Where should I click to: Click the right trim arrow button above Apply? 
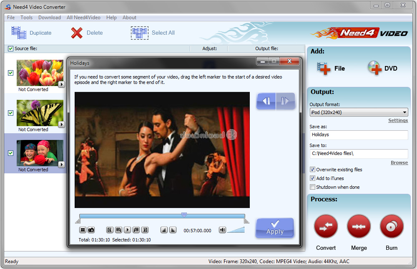[x=285, y=101]
